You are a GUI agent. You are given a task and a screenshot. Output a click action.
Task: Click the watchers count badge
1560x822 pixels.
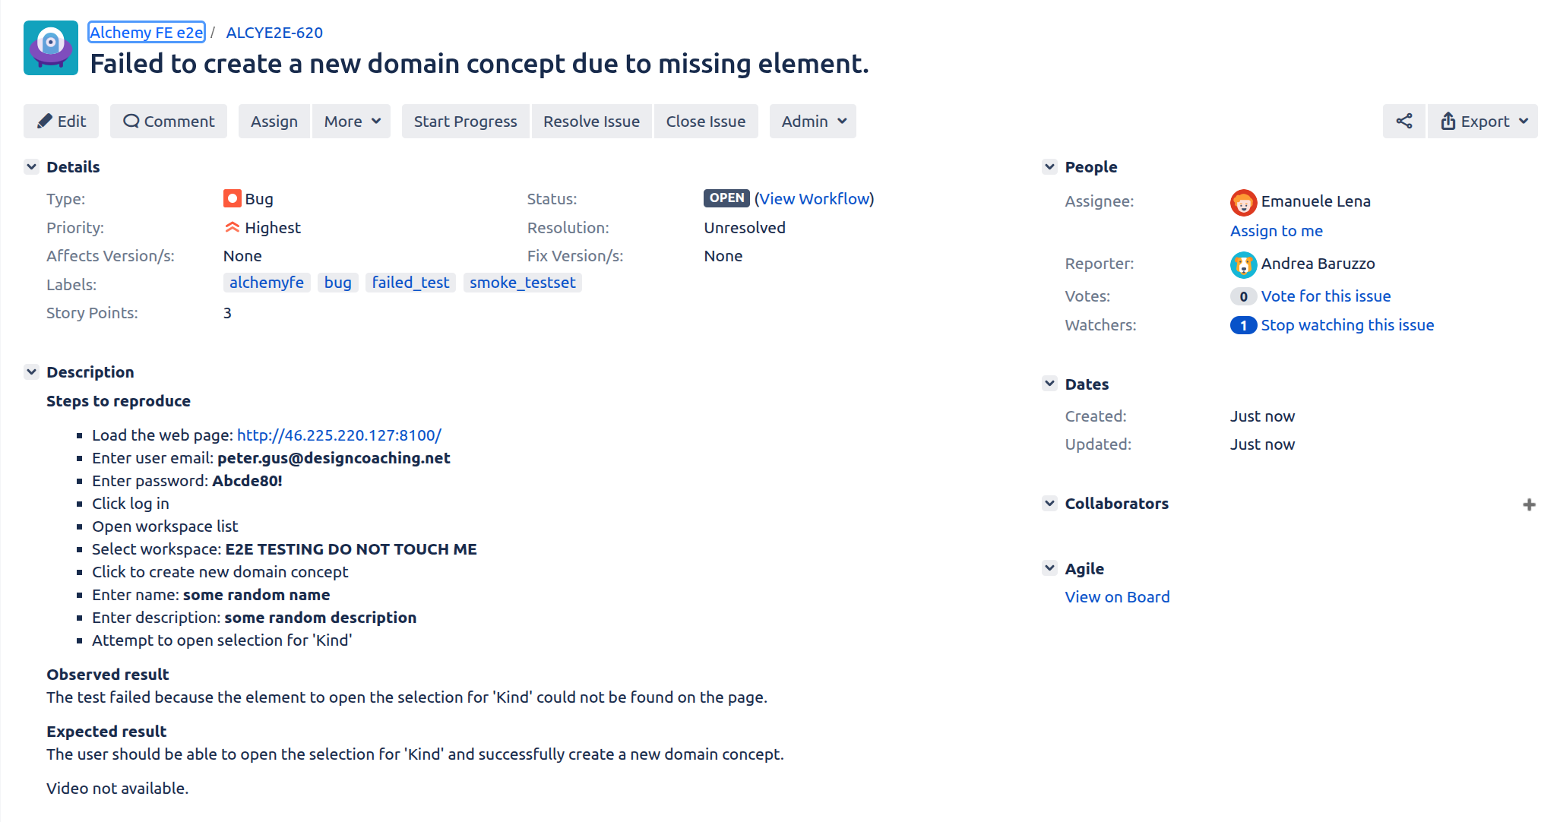[x=1243, y=325]
